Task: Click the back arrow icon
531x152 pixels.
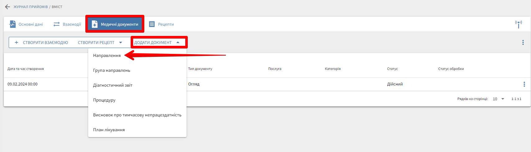Action: point(7,7)
